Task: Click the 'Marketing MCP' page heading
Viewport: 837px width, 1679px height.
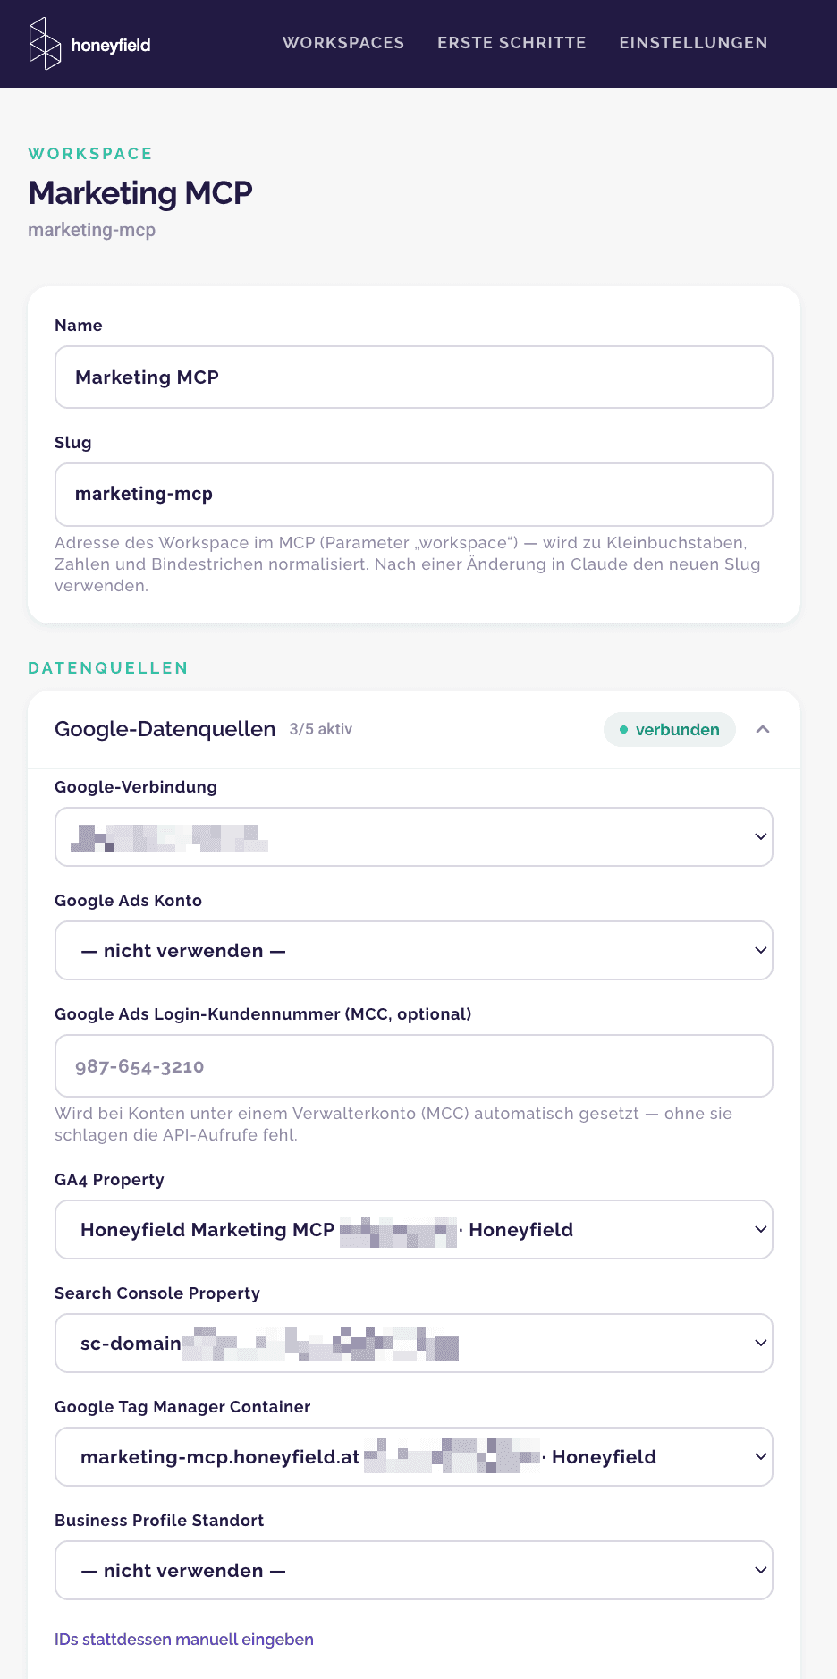Action: [140, 193]
